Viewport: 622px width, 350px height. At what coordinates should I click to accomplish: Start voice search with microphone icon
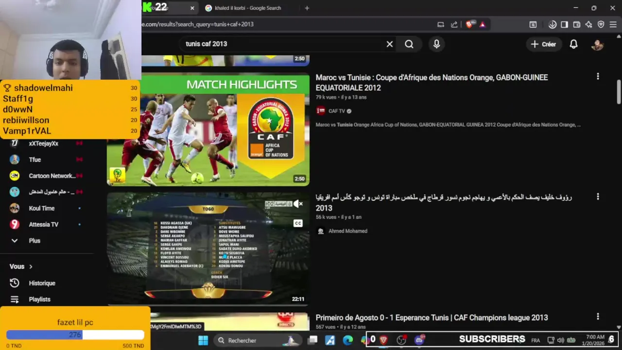(436, 44)
